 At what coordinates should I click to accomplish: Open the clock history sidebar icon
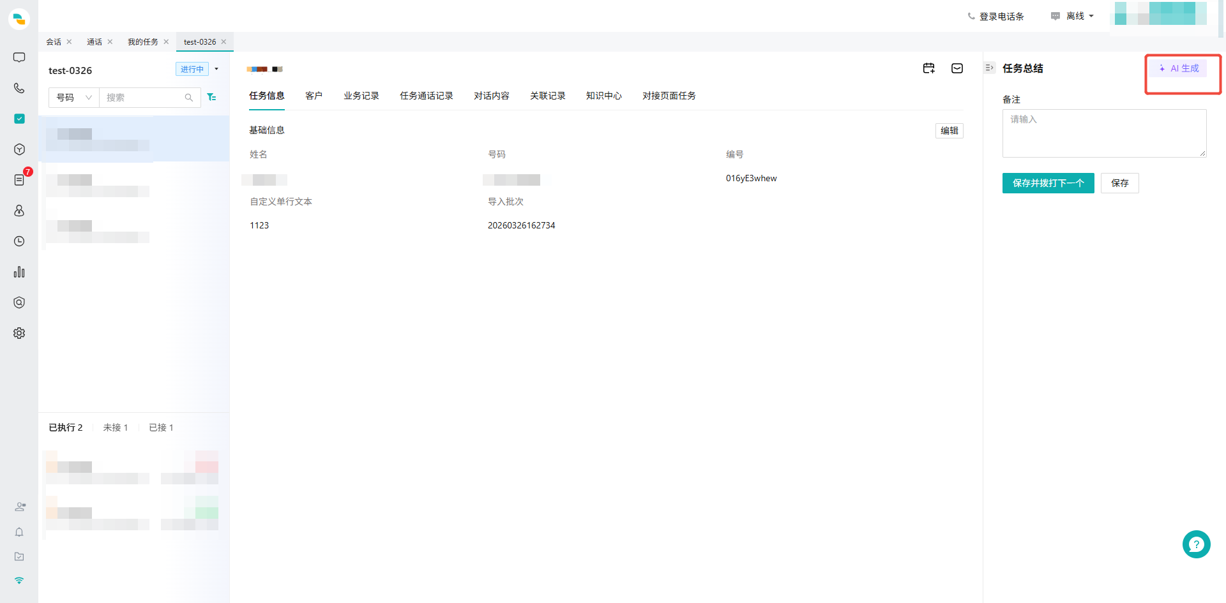pyautogui.click(x=19, y=241)
